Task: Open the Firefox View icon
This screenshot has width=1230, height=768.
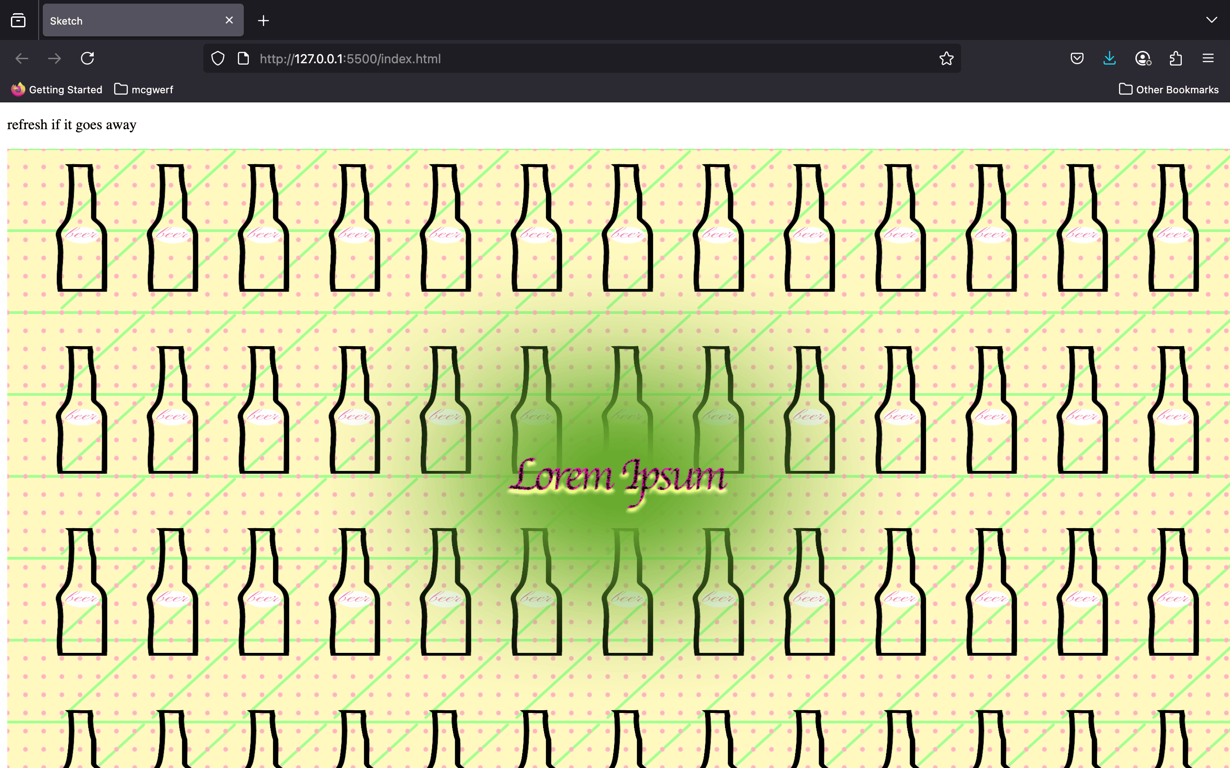Action: (x=18, y=20)
